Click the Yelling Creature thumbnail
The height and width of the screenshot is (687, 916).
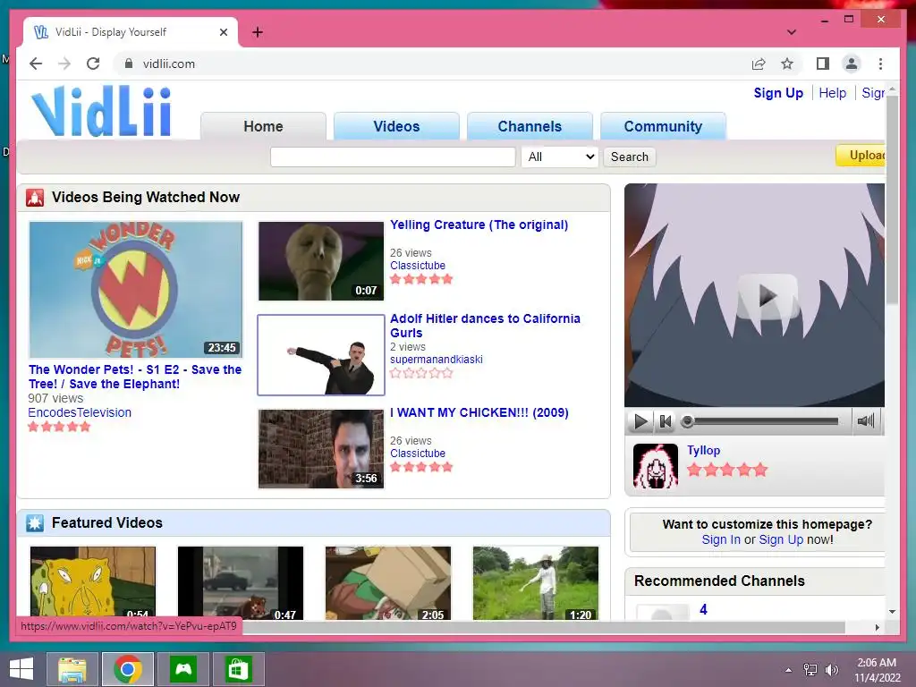pyautogui.click(x=321, y=261)
